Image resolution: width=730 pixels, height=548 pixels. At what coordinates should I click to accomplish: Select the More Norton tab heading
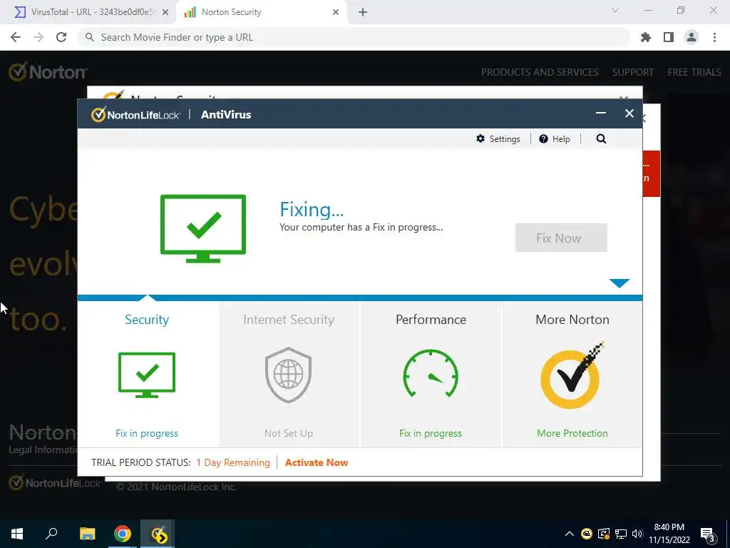point(572,320)
